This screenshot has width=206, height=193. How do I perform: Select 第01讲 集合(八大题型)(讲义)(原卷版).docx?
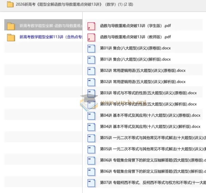[x=135, y=48]
